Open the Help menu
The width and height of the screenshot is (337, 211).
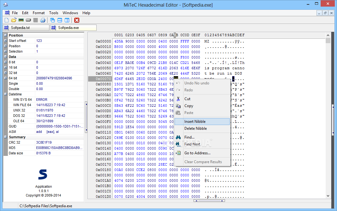click(87, 13)
